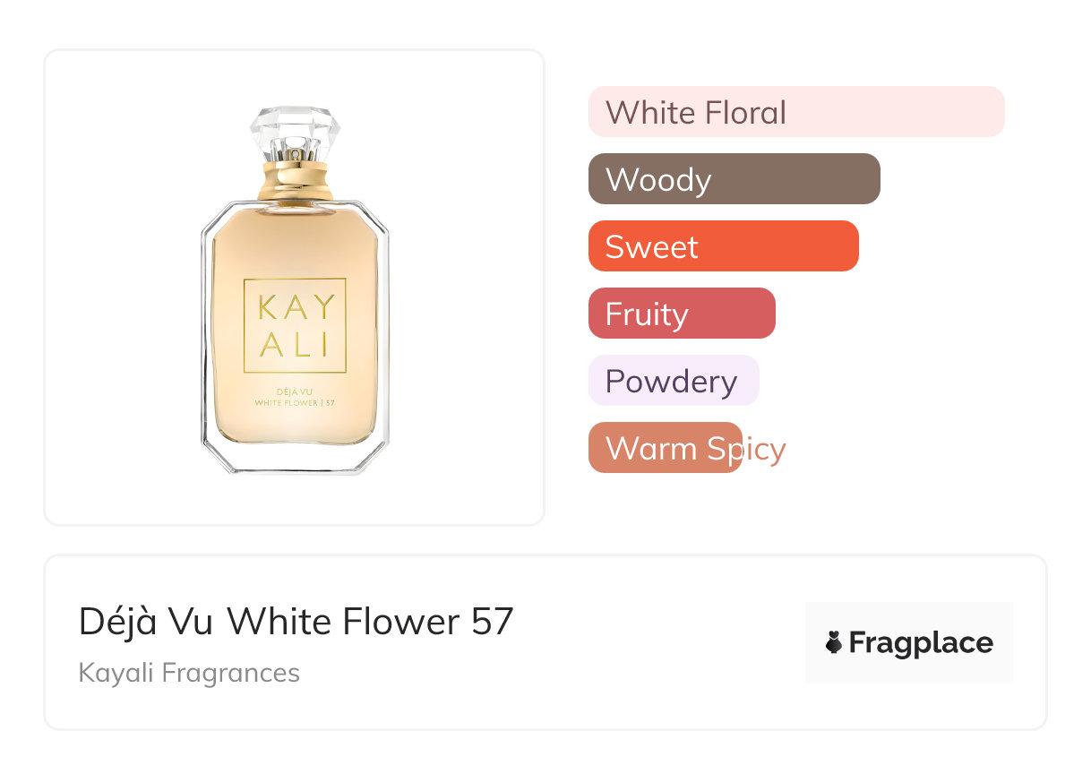Click the orange Sweet accord bar
This screenshot has height=774, width=1091.
[723, 246]
